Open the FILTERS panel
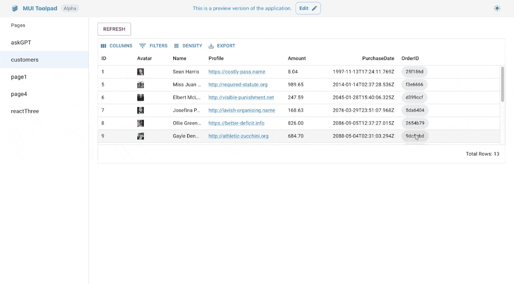 154,46
